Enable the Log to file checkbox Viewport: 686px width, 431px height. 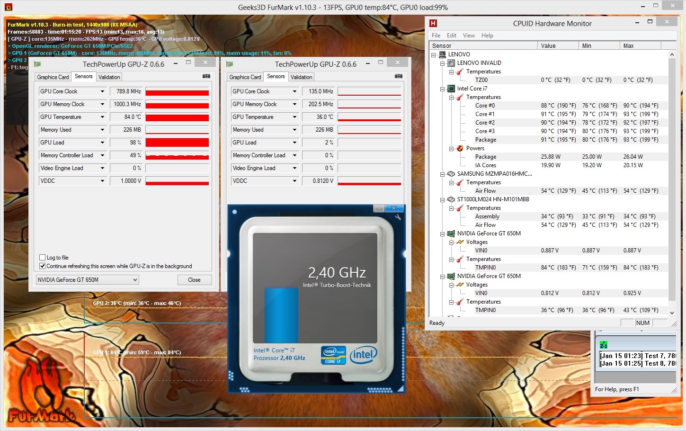[43, 258]
